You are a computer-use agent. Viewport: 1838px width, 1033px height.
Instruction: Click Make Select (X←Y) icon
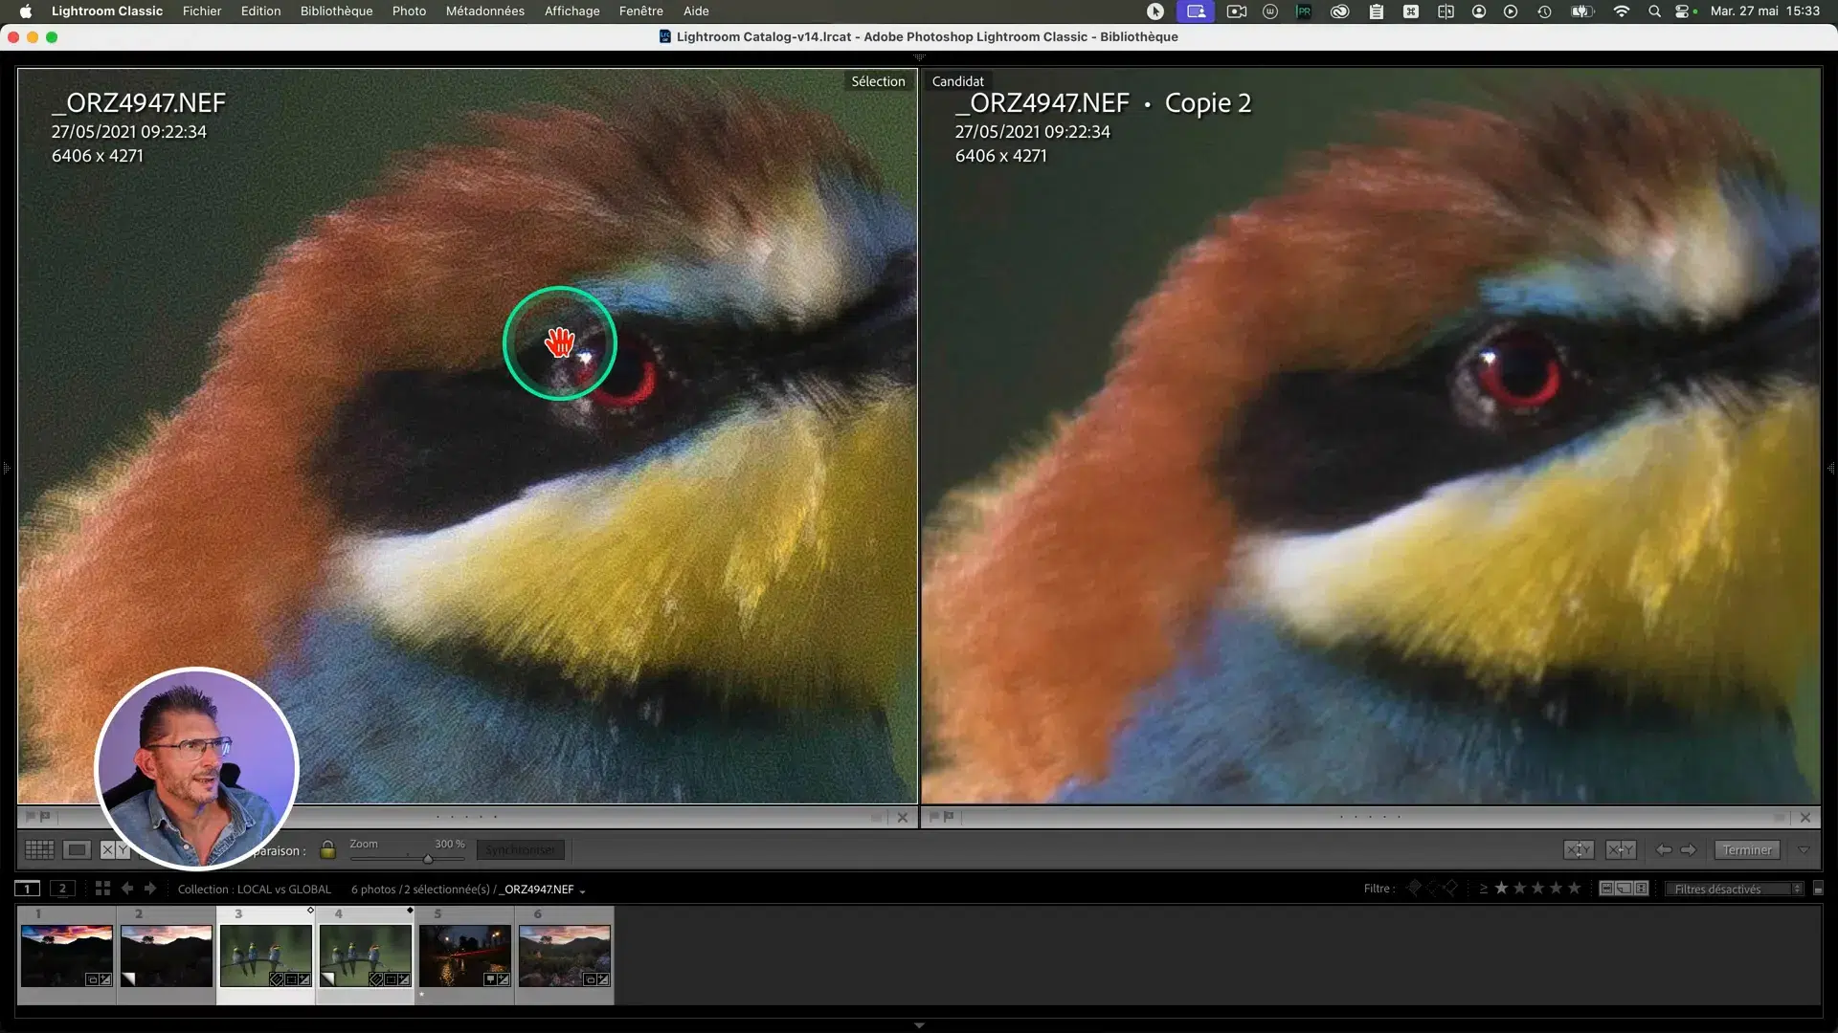click(1620, 849)
